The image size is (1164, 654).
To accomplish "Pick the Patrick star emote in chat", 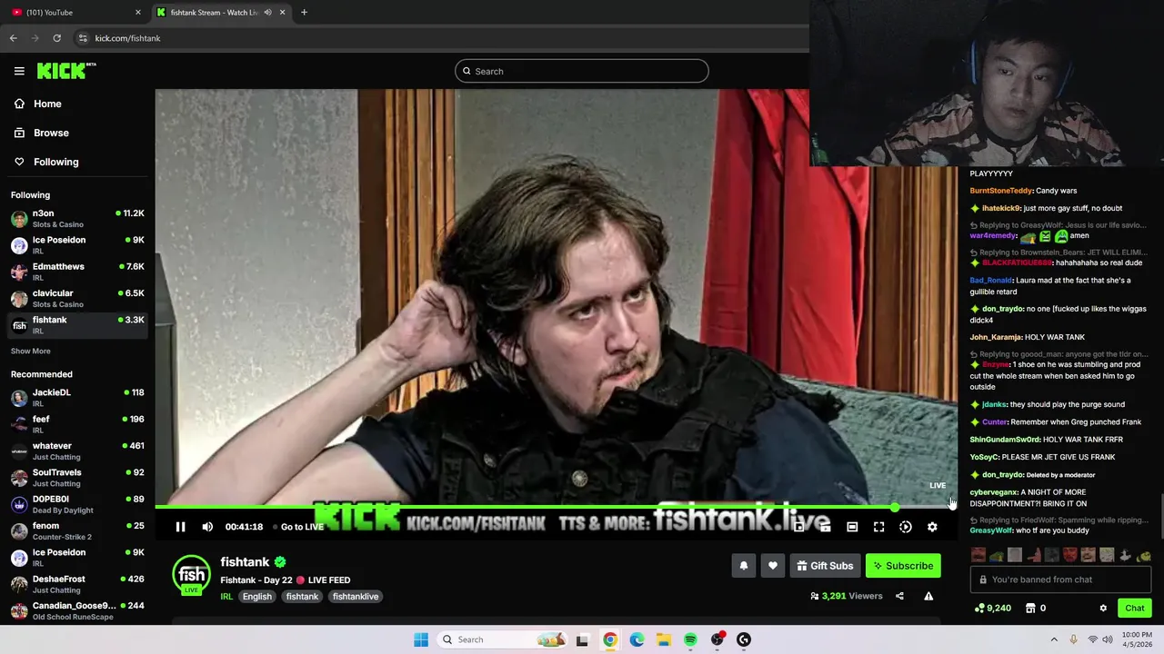I will [x=1033, y=555].
